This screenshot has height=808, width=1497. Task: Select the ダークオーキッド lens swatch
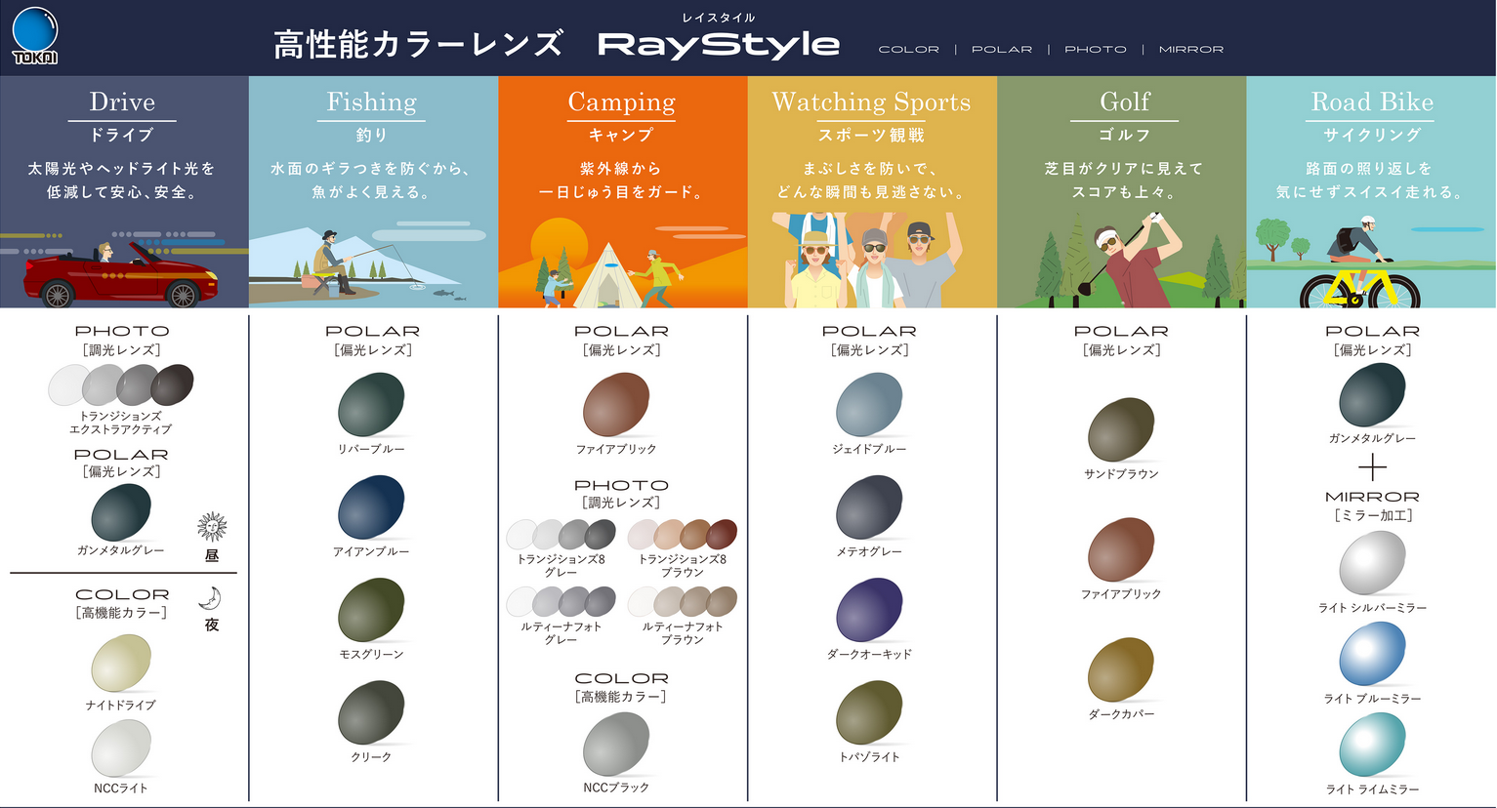click(869, 610)
